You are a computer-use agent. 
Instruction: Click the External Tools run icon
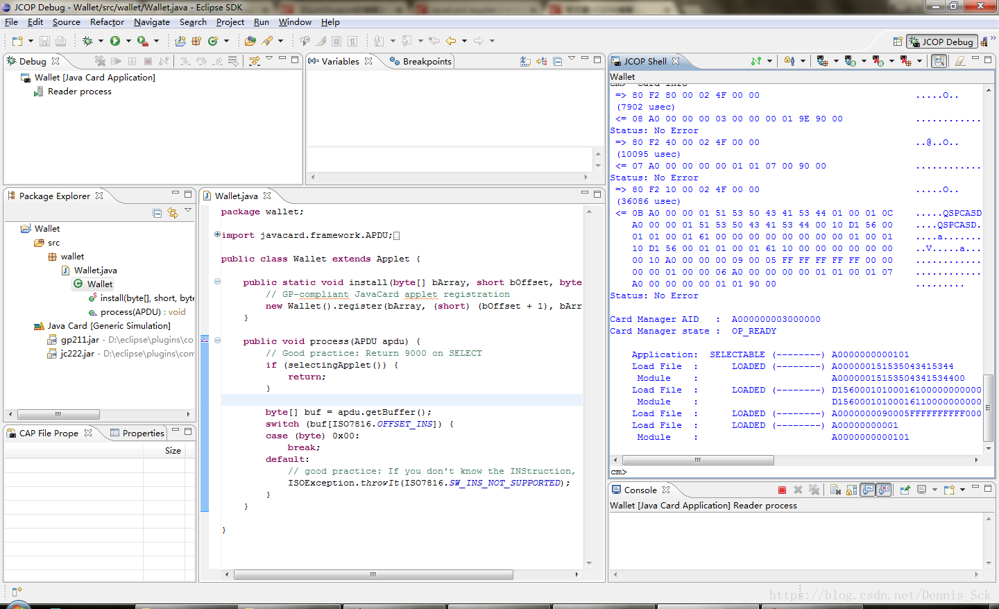click(x=142, y=41)
